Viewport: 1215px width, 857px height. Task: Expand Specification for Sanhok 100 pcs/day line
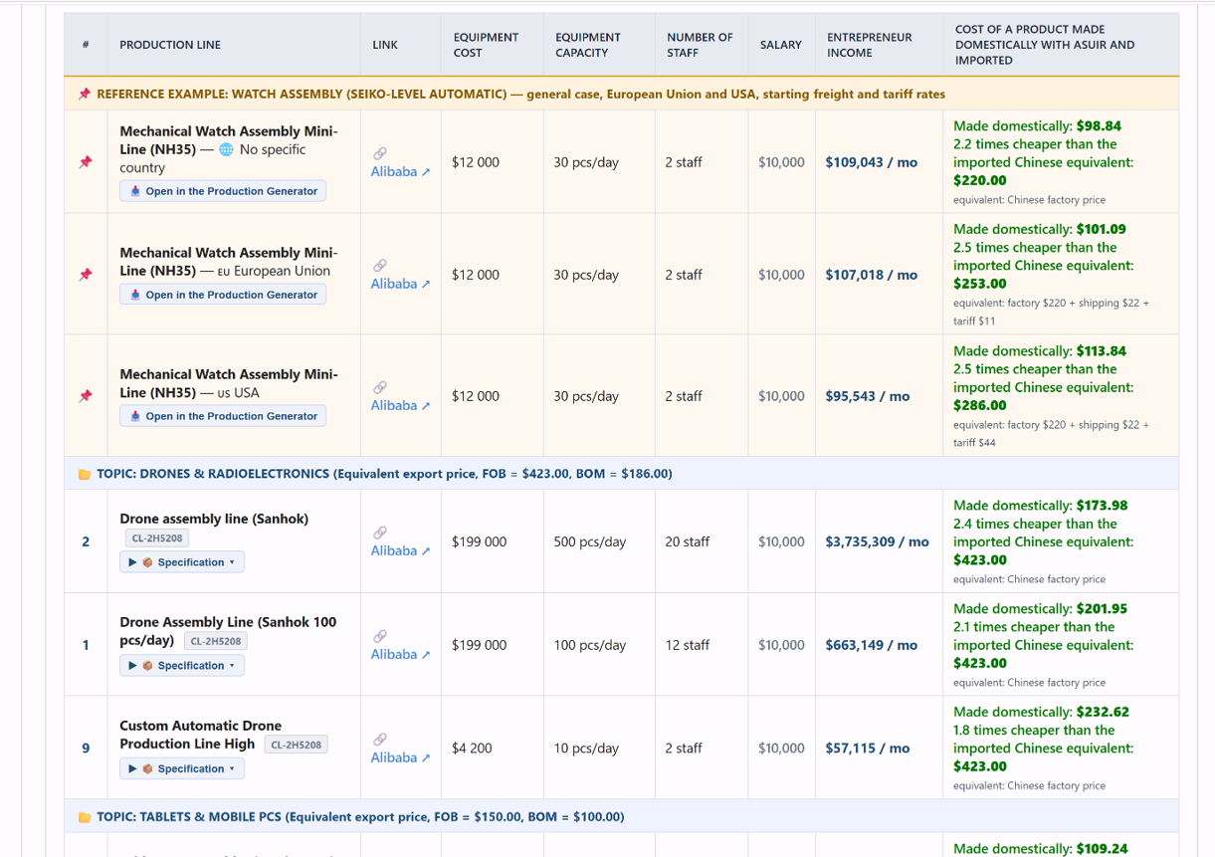182,666
